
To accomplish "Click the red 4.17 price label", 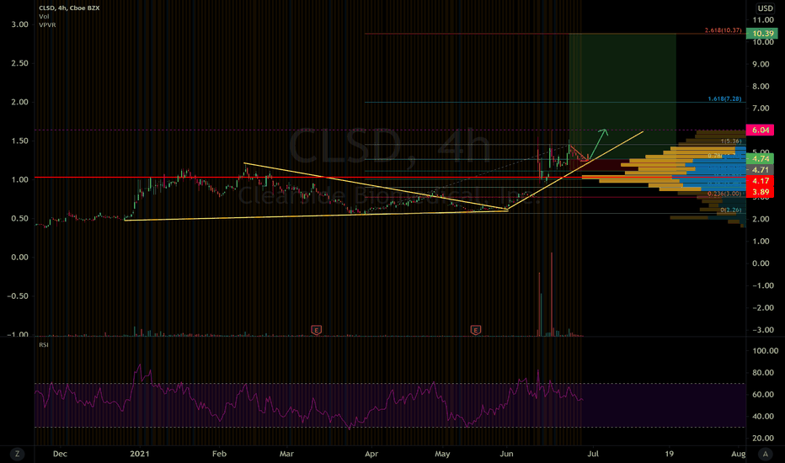I will pos(760,181).
